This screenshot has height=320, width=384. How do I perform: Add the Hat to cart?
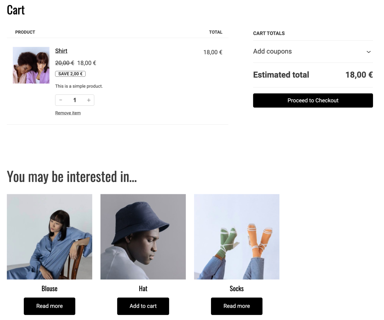tap(143, 306)
